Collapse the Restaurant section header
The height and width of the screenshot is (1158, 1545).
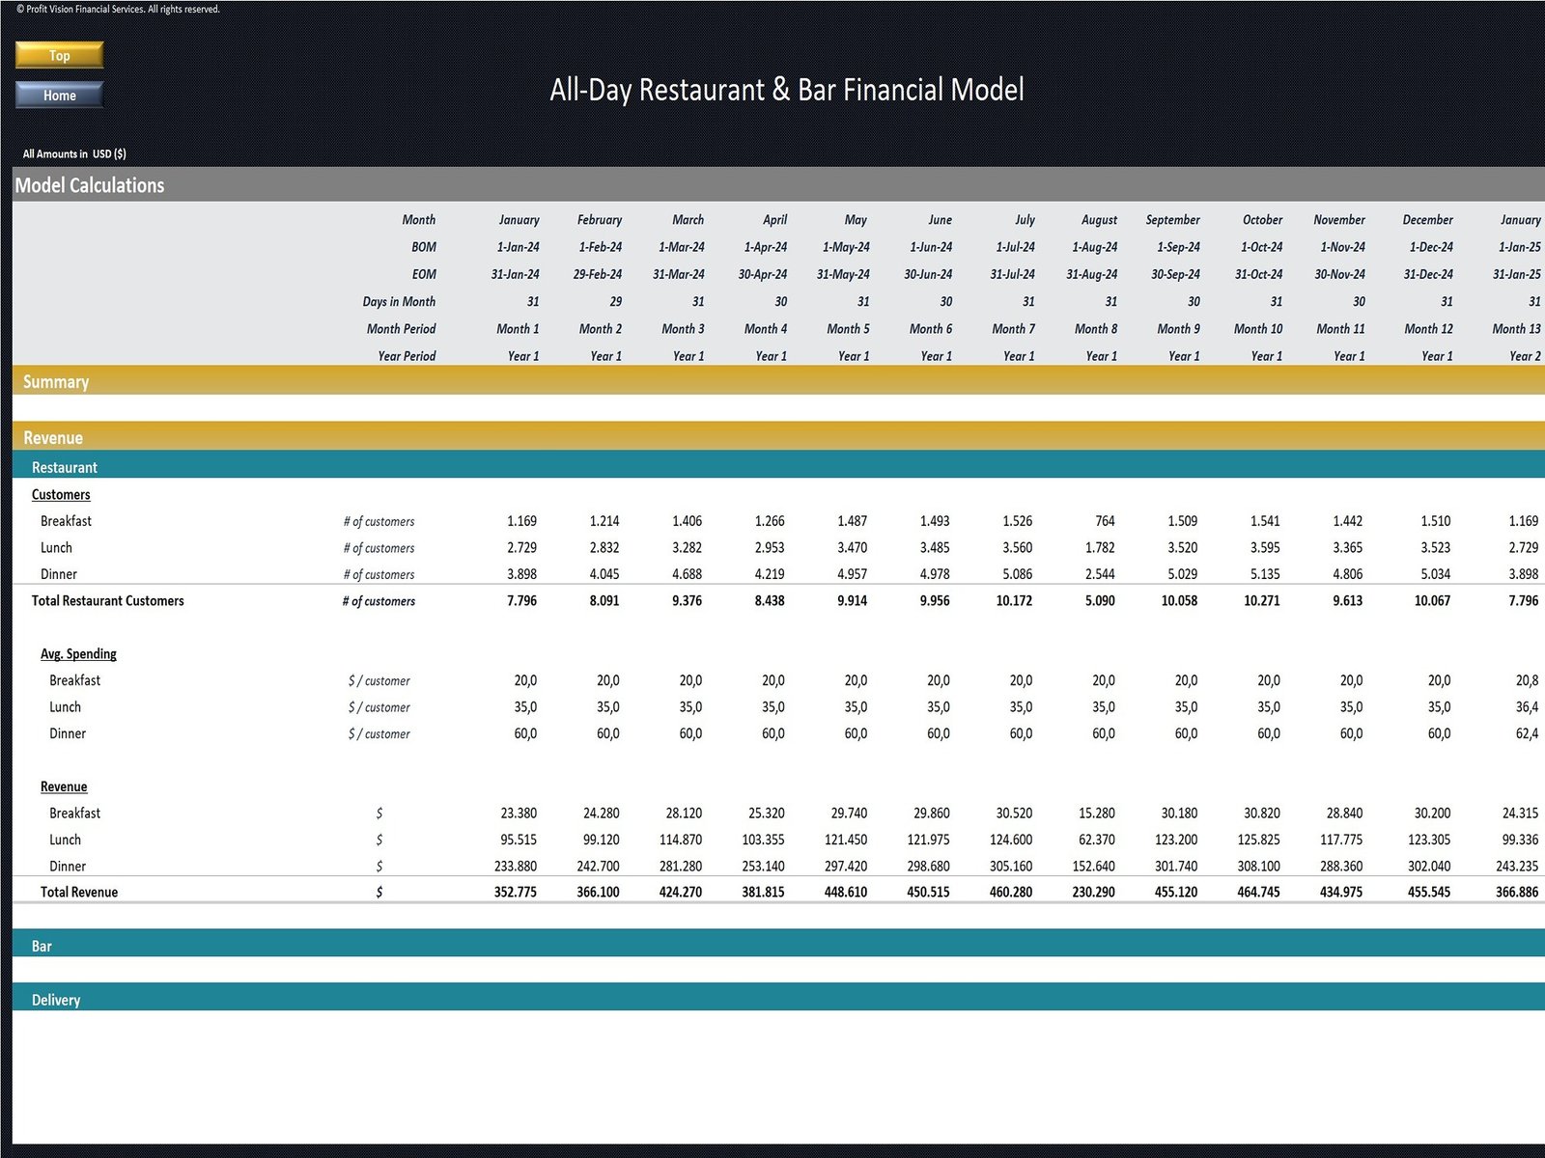point(65,467)
